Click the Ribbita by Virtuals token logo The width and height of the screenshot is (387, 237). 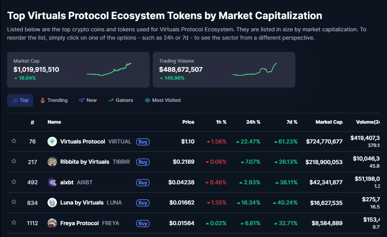[x=52, y=162]
